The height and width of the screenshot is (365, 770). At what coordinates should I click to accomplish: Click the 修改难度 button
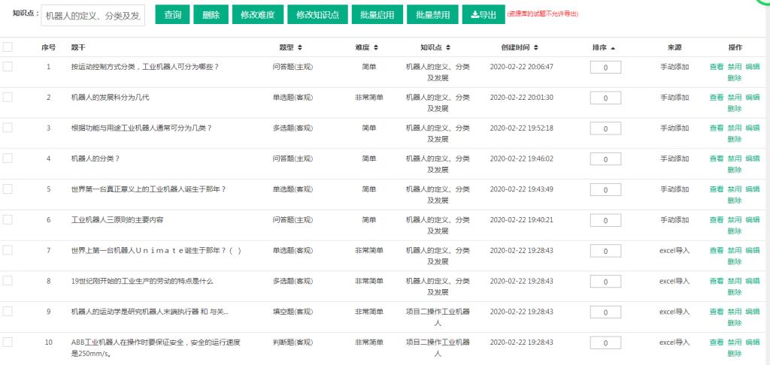click(x=257, y=14)
